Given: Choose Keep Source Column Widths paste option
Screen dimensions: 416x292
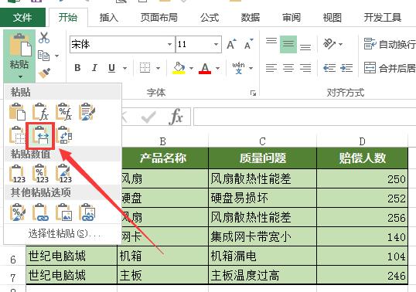Looking at the screenshot, I should pos(40,135).
